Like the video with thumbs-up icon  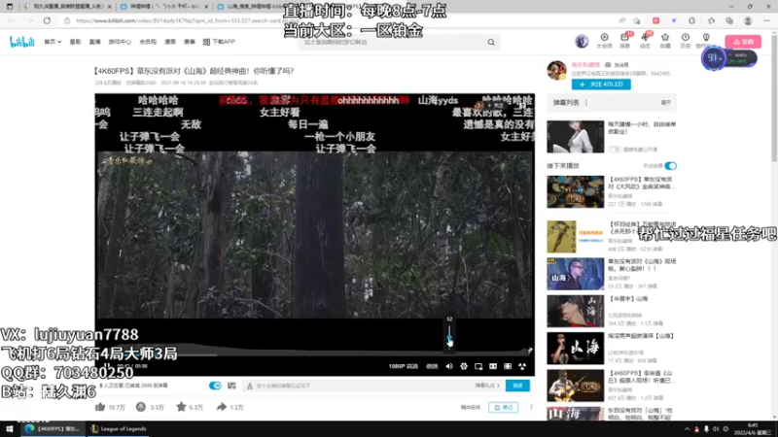[100, 407]
